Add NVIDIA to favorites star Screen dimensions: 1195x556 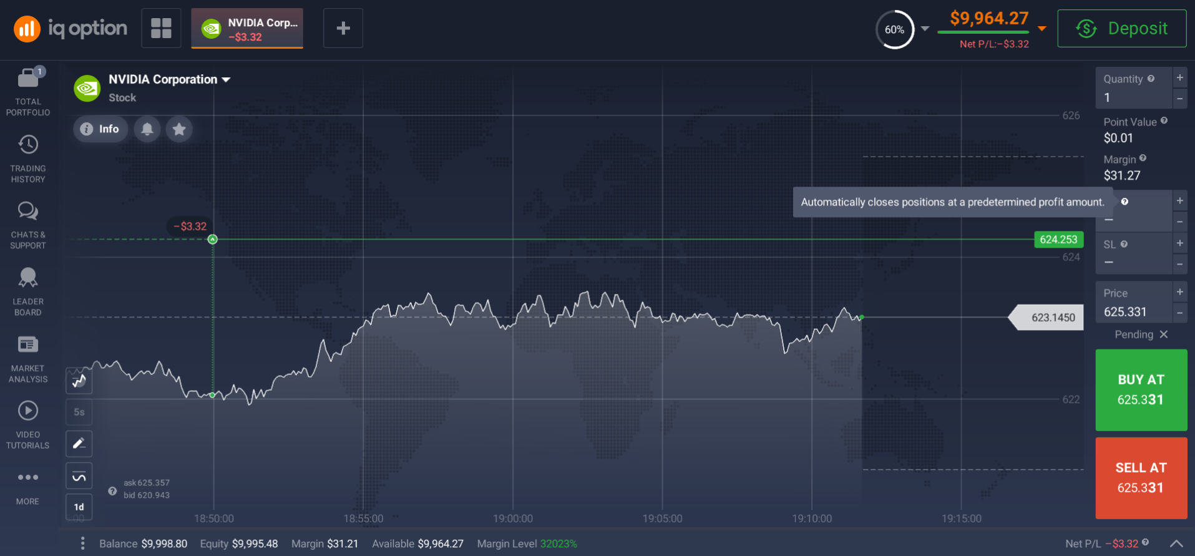[x=179, y=129]
